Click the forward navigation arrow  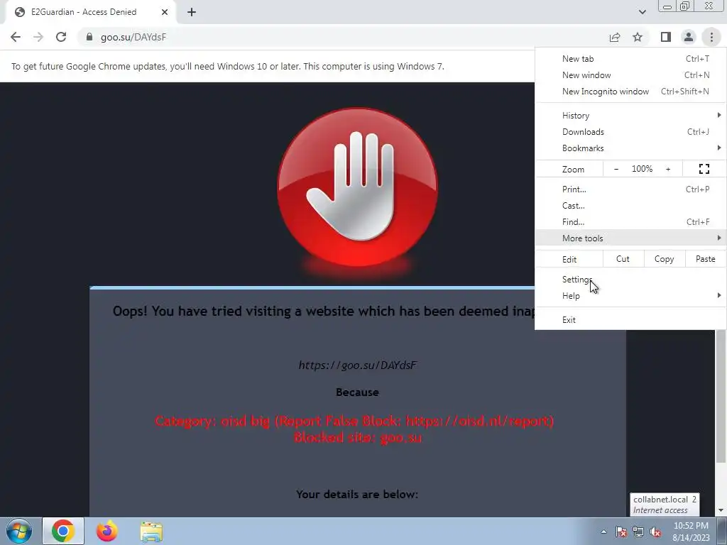tap(38, 37)
